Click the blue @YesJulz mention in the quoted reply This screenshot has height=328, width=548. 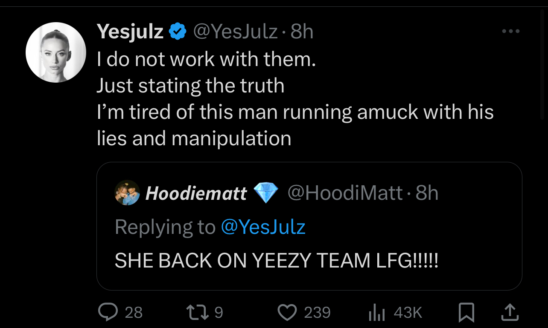263,227
